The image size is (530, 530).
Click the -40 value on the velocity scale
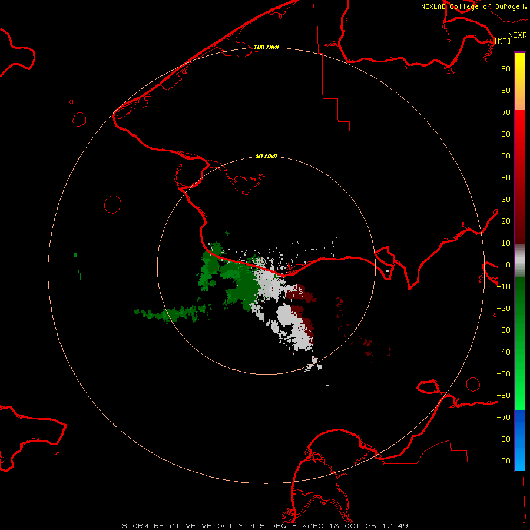(x=503, y=352)
